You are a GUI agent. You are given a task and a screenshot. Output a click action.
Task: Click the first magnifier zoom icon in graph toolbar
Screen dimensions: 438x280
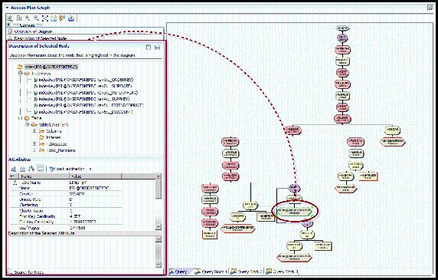coord(28,18)
